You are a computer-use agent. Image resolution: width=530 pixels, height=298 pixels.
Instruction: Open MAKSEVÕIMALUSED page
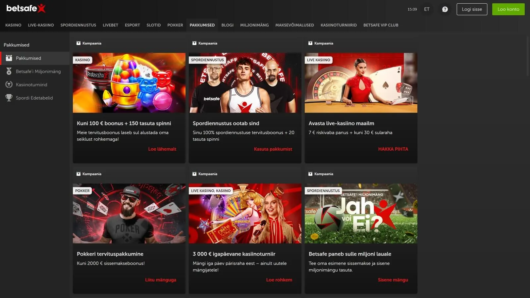click(x=294, y=25)
